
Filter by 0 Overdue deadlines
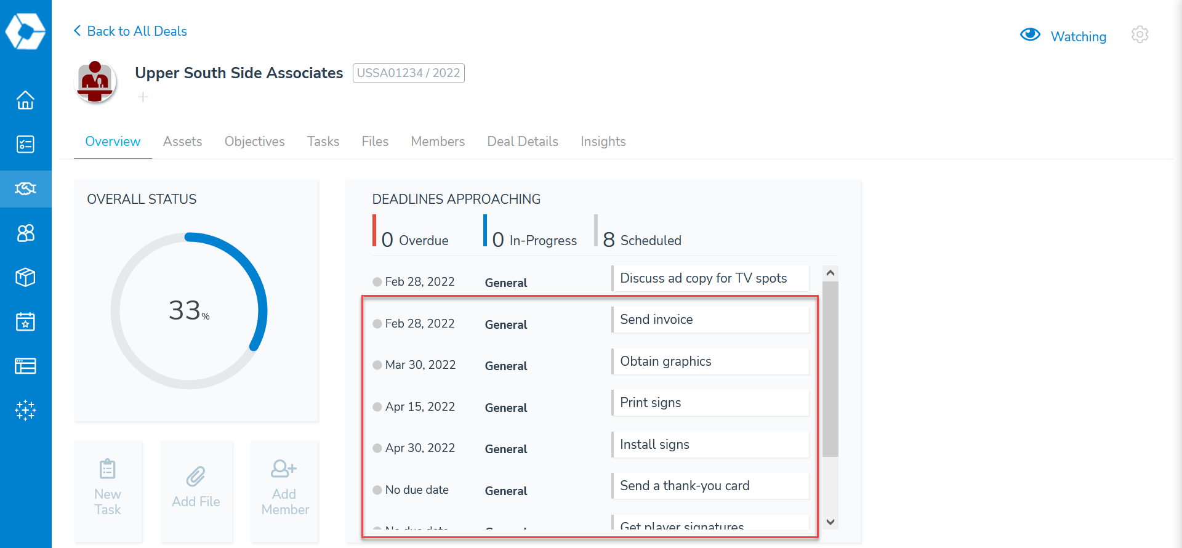pyautogui.click(x=411, y=232)
